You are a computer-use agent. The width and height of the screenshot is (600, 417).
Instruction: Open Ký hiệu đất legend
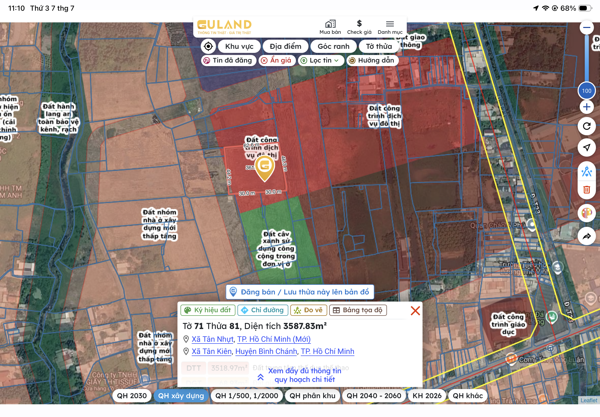coord(208,310)
